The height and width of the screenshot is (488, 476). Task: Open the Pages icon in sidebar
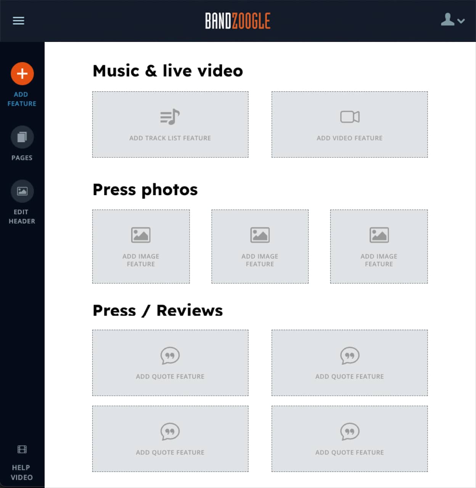pos(22,137)
